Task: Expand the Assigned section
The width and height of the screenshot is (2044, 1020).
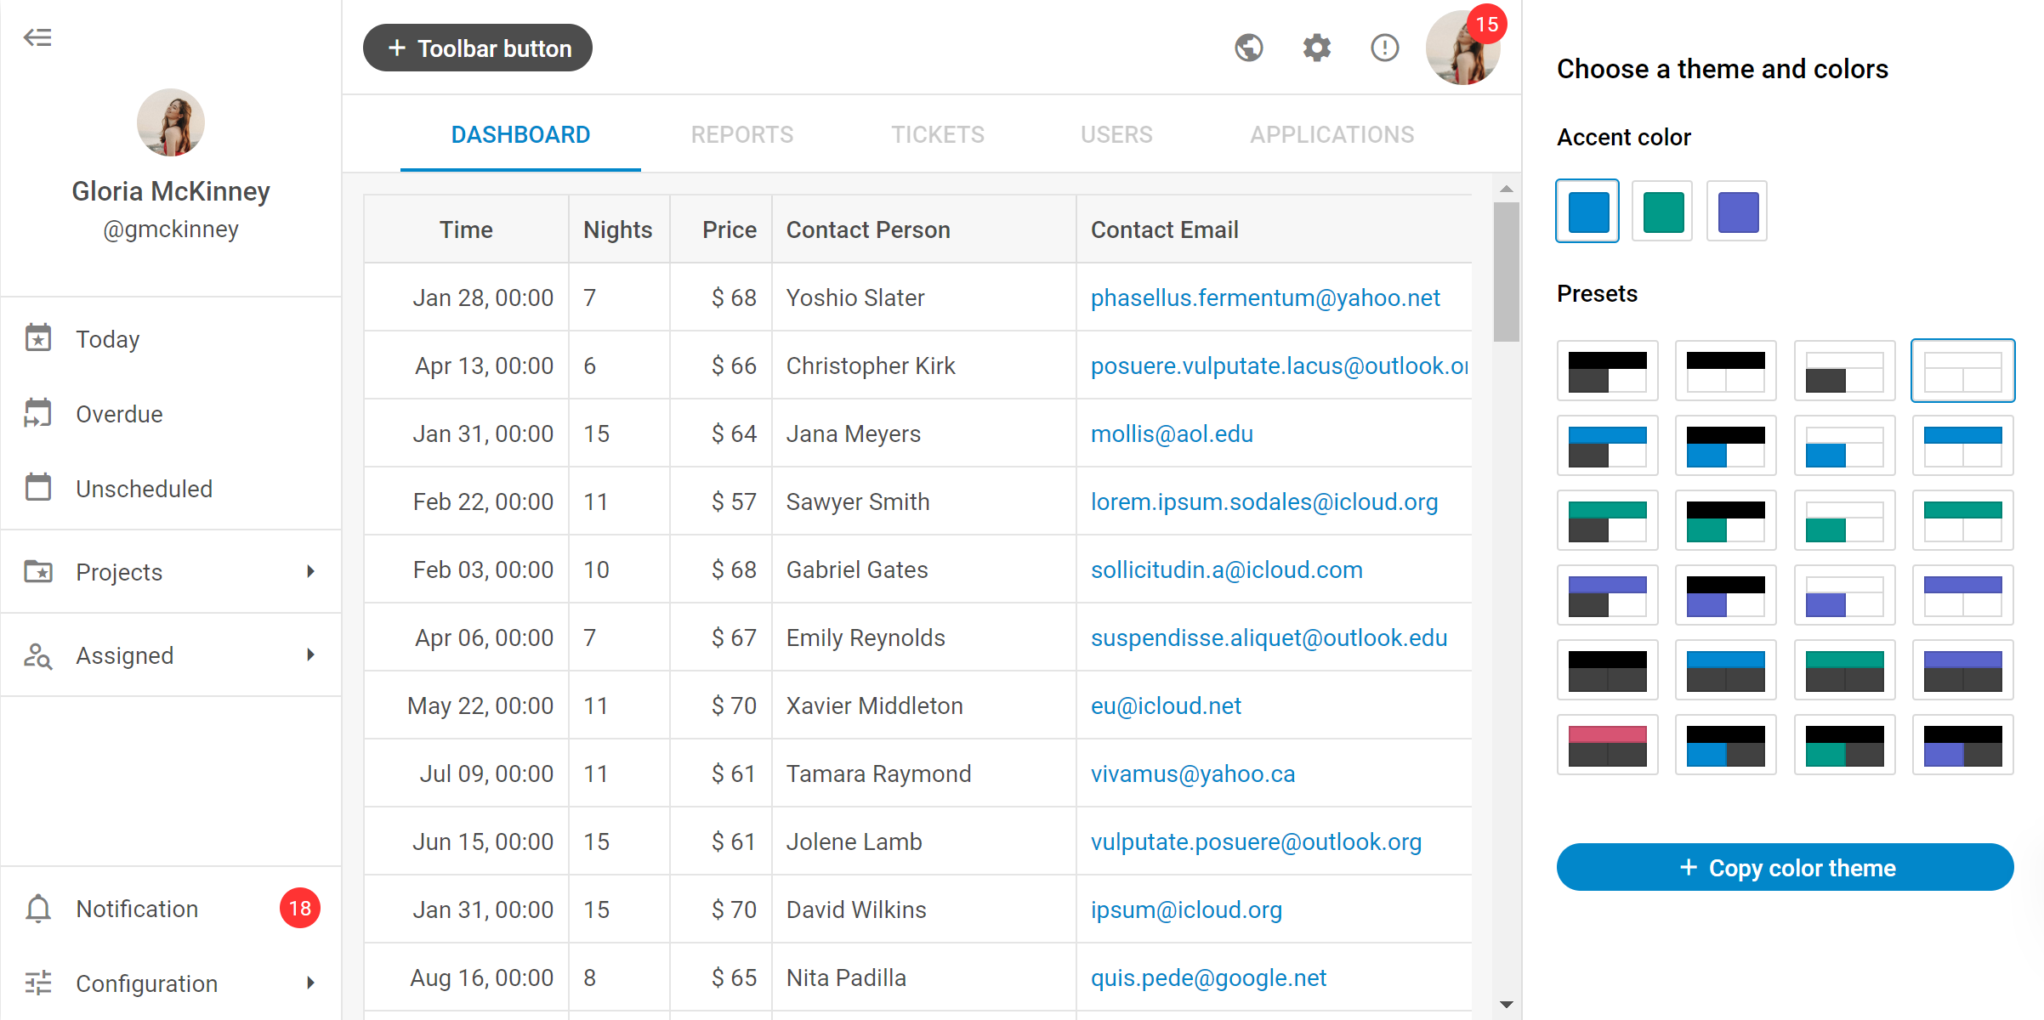Action: coord(310,655)
